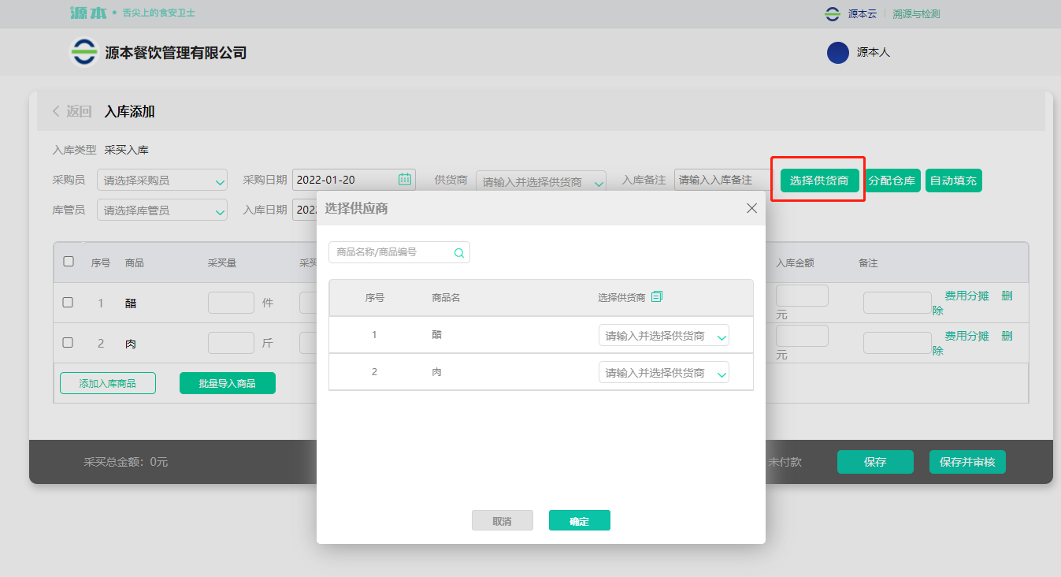Screen dimensions: 1061x577
Task: Check the checkbox for product row 醋
Action: 68,302
